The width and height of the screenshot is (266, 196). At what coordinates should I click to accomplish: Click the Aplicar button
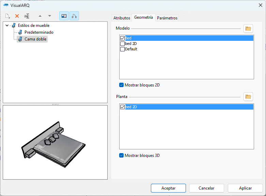point(245,188)
